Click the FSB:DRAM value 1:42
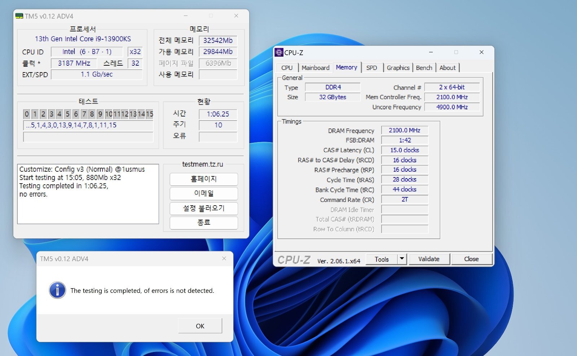 click(x=405, y=140)
